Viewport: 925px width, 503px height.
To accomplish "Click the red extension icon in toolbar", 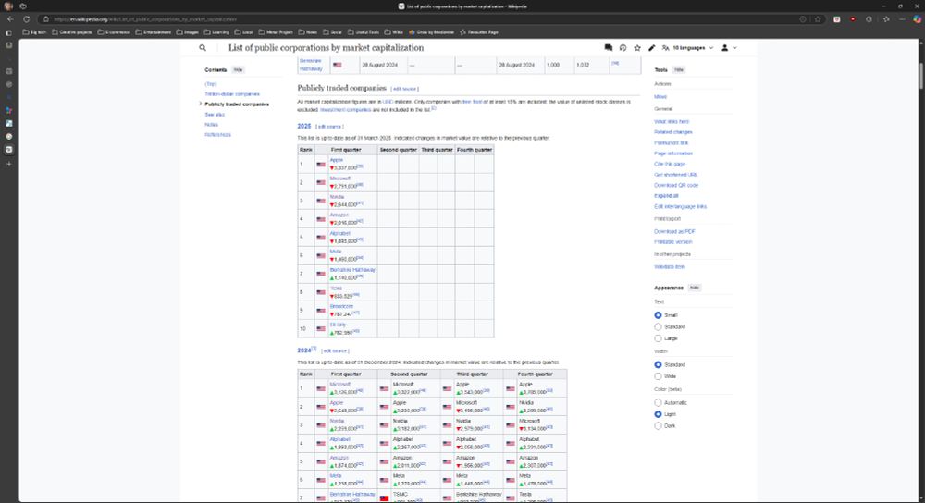I will pyautogui.click(x=853, y=18).
